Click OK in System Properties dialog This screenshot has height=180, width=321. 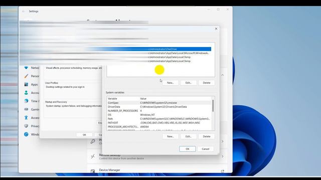point(84,135)
